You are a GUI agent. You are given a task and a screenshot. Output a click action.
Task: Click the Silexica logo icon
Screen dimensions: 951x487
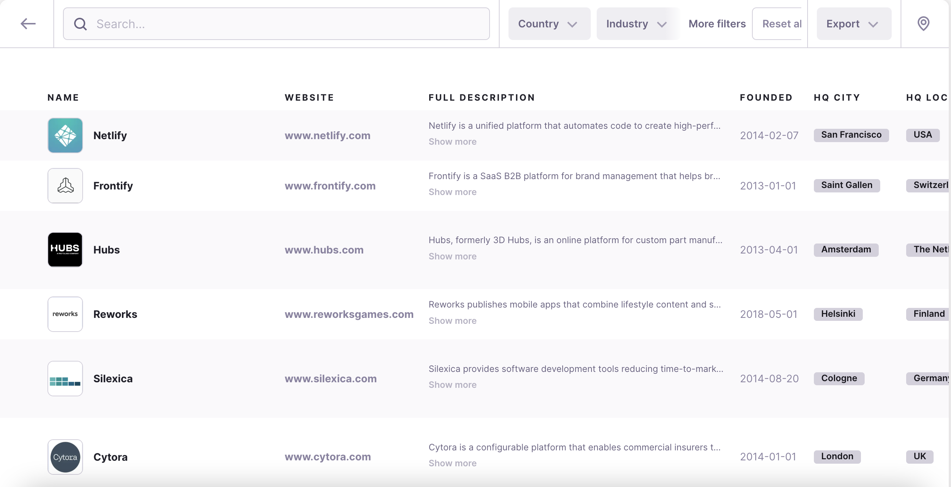[65, 378]
